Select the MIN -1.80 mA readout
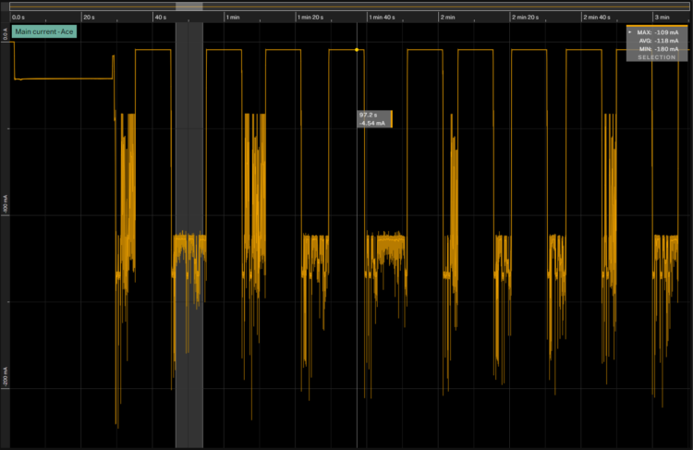The height and width of the screenshot is (450, 693). click(x=658, y=49)
